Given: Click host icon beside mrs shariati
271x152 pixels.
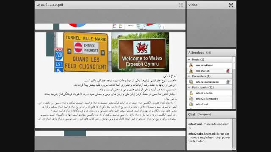Looking at the screenshot, I should tap(191, 71).
